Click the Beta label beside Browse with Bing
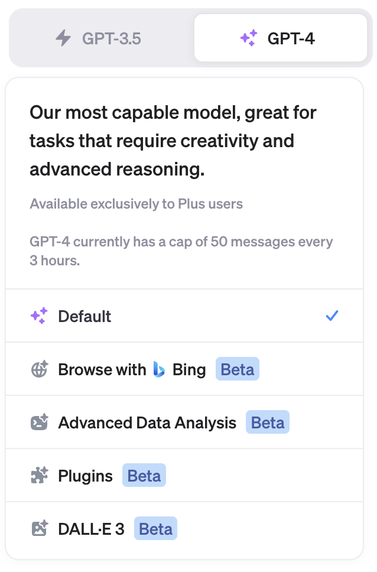The width and height of the screenshot is (377, 572). 237,369
